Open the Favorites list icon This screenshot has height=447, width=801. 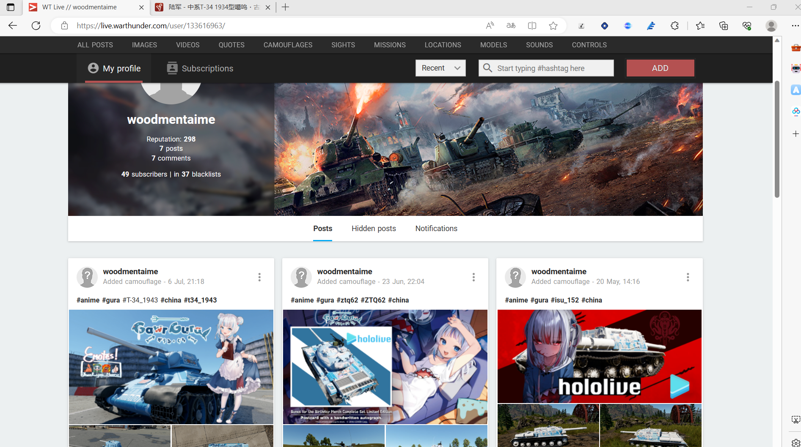(x=700, y=26)
